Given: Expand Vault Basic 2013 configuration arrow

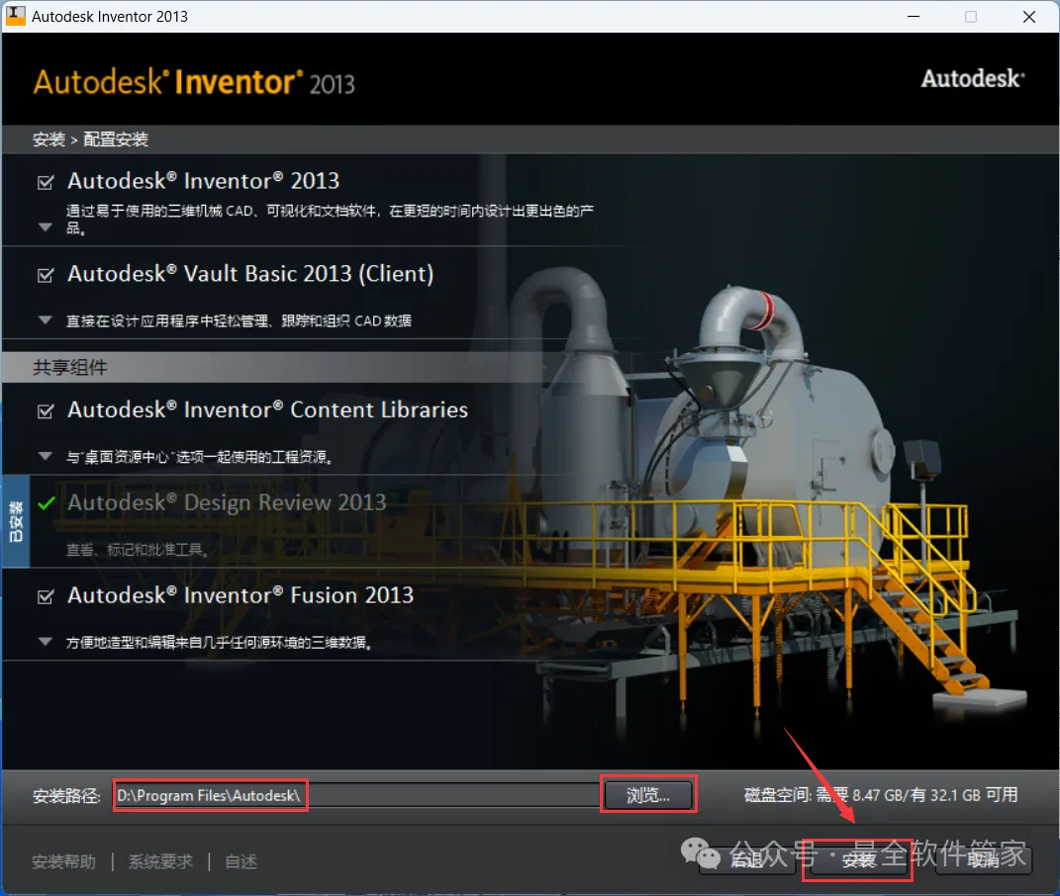Looking at the screenshot, I should point(46,320).
